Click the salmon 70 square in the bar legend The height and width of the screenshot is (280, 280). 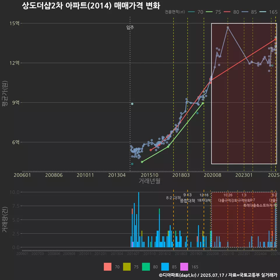tap(108, 267)
